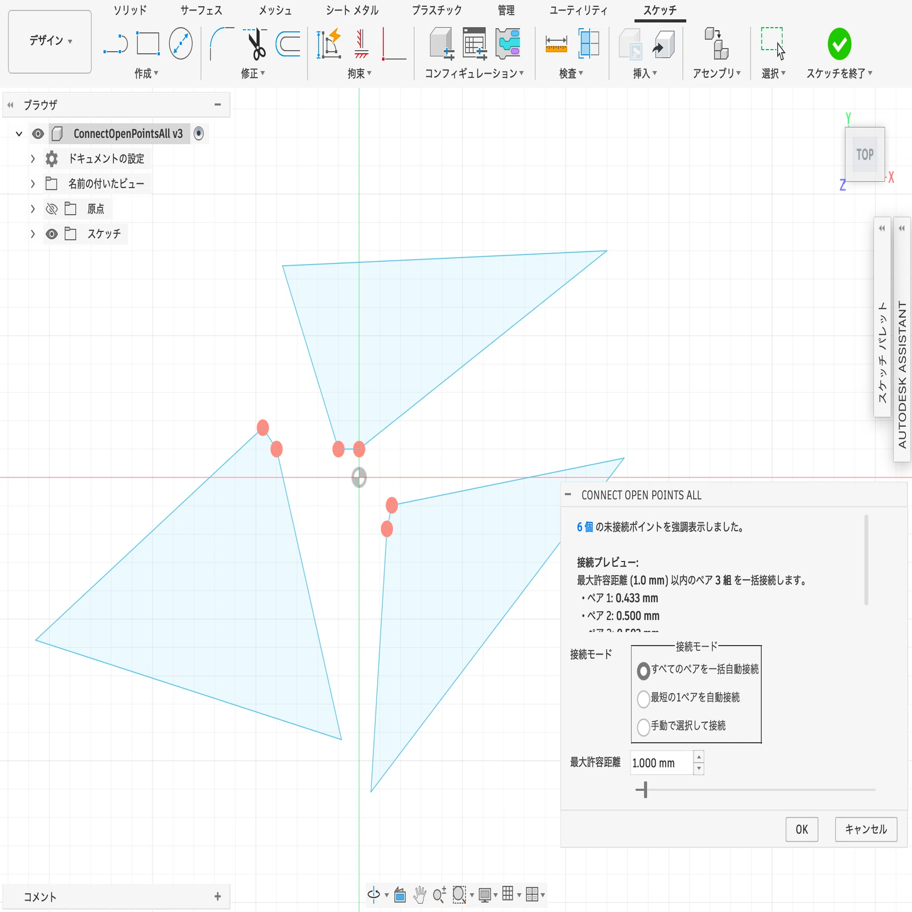Open the Auto Constrain tool
The image size is (912, 912).
[x=329, y=44]
